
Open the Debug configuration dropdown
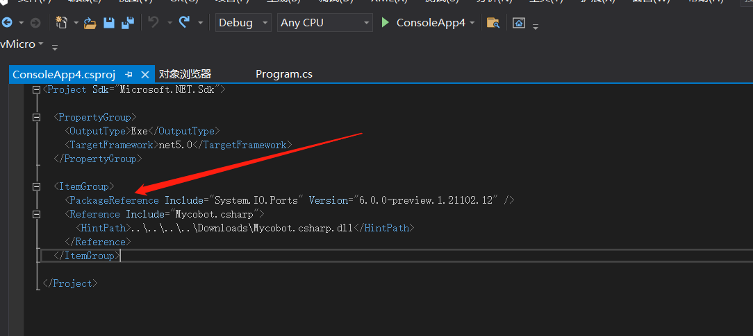(x=243, y=22)
